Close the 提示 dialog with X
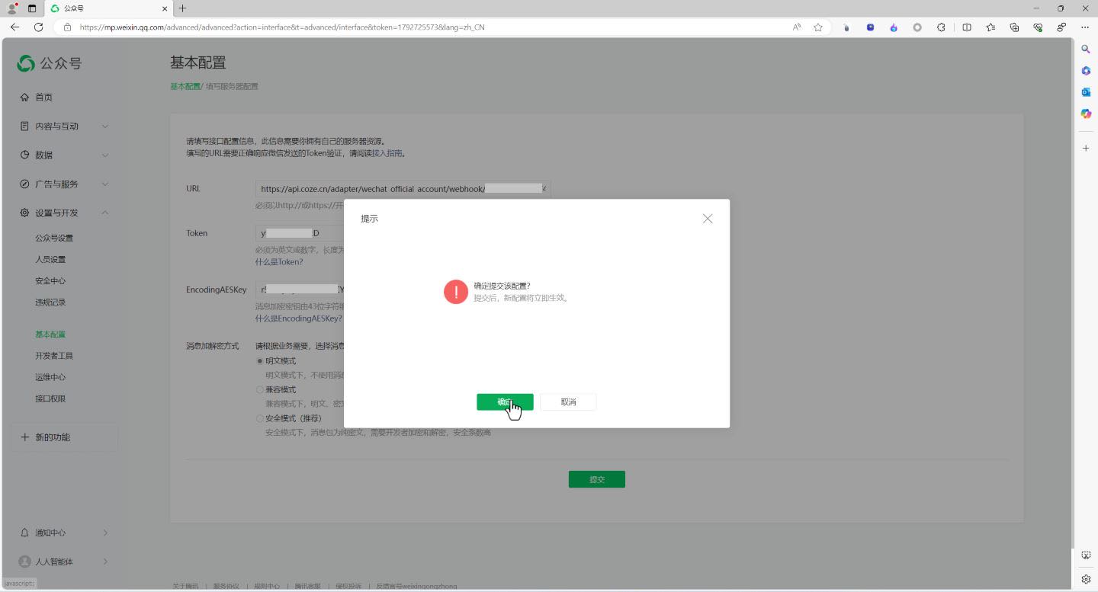Screen dimensions: 1098x592 (708, 219)
